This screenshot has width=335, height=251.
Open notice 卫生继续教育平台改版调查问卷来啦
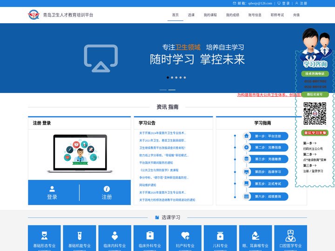pos(162,148)
